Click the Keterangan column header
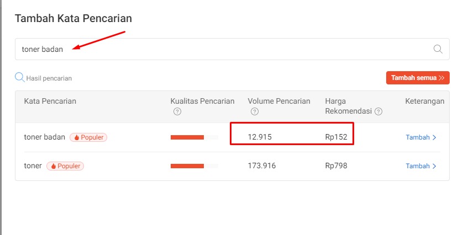Image resolution: width=458 pixels, height=235 pixels. pyautogui.click(x=424, y=102)
